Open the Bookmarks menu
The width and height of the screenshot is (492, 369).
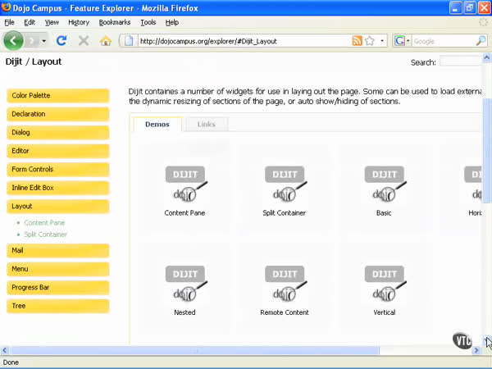[x=115, y=22]
